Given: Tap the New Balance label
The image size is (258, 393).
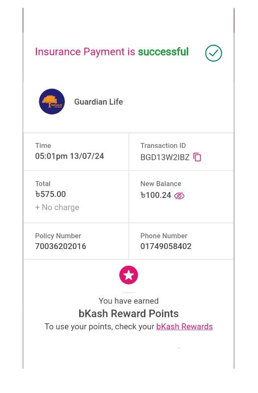Looking at the screenshot, I should 161,184.
